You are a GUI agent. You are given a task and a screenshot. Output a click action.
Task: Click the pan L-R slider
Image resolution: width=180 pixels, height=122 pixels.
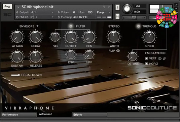tap(134, 18)
